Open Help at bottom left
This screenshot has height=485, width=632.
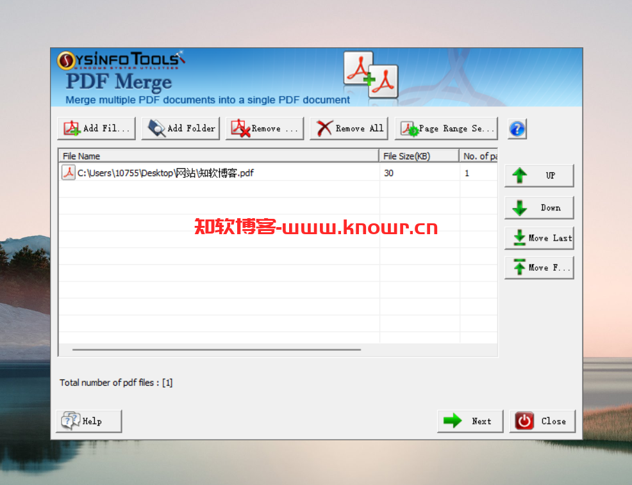point(88,422)
